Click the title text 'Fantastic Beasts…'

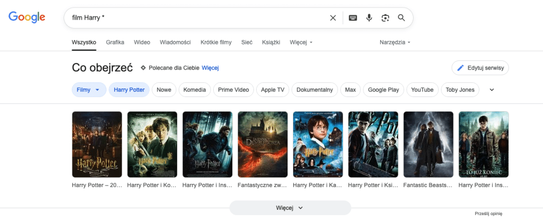click(428, 185)
